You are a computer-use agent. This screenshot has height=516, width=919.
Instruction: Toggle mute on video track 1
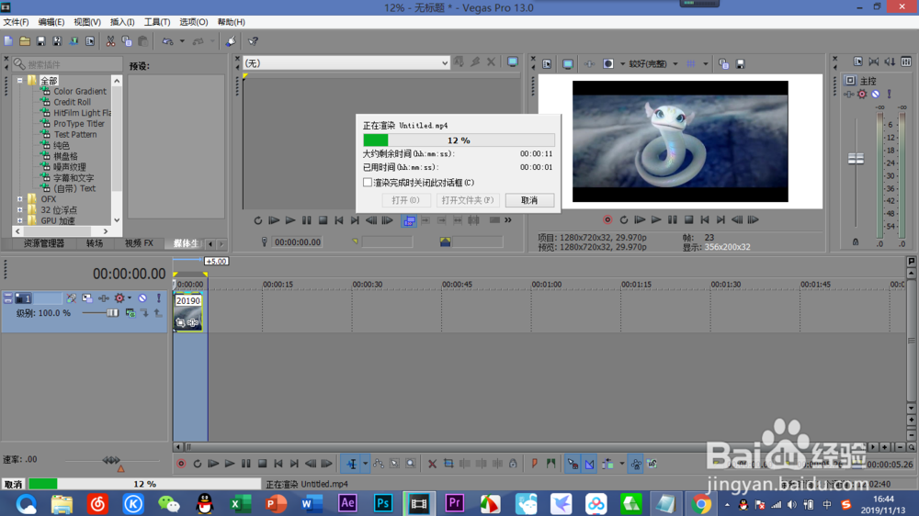(142, 298)
